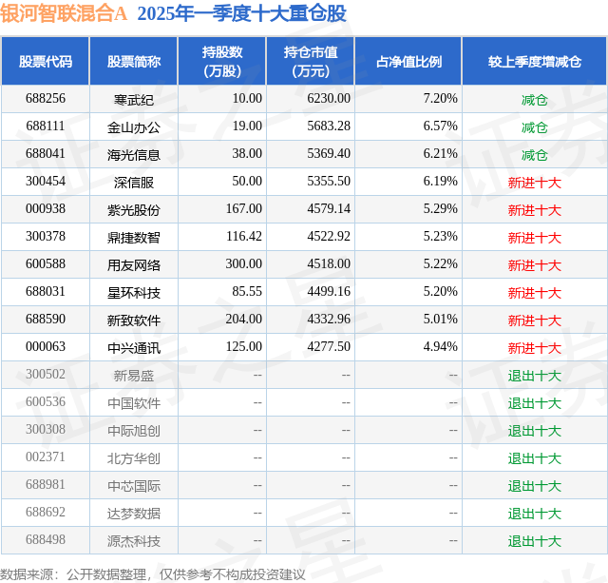
Task: Open stock code 000938
Action: point(46,209)
